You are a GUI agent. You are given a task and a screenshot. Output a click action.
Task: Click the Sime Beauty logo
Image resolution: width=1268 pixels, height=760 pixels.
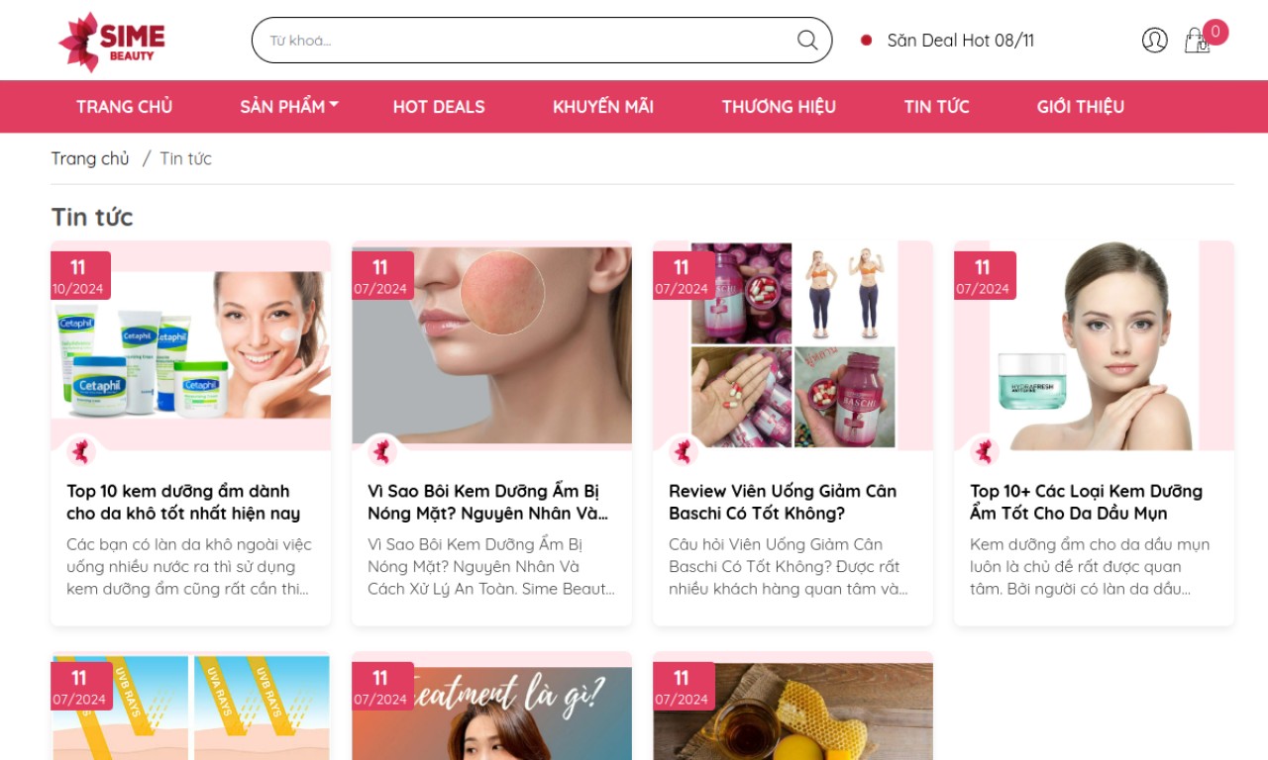point(112,42)
